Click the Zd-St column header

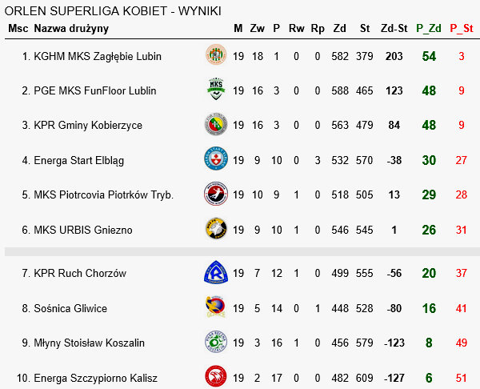394,29
